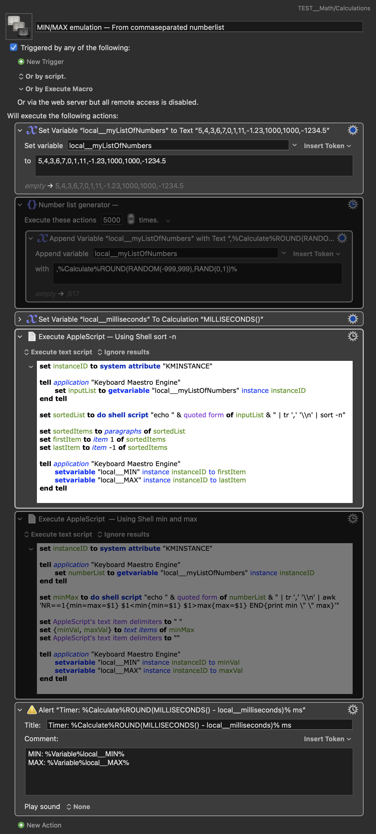Collapse the script text in Shell sort -n action

coord(31,367)
